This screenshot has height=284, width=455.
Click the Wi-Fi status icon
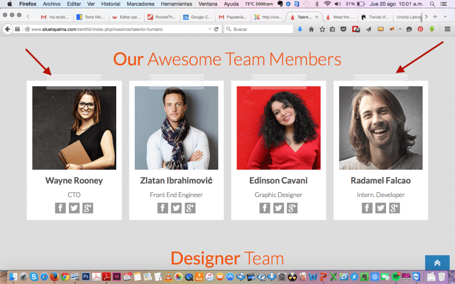click(327, 4)
